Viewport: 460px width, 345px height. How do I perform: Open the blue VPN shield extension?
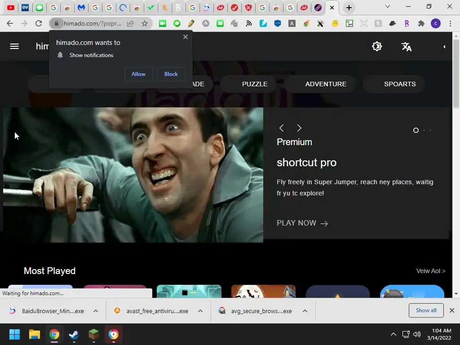[x=278, y=23]
